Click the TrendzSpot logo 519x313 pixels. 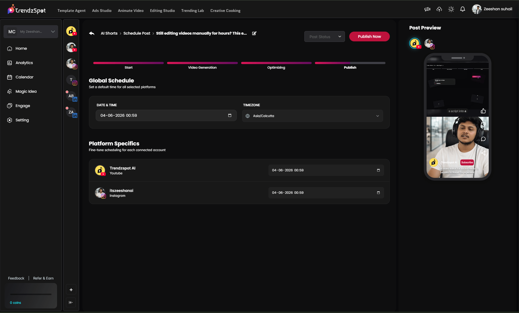[26, 10]
